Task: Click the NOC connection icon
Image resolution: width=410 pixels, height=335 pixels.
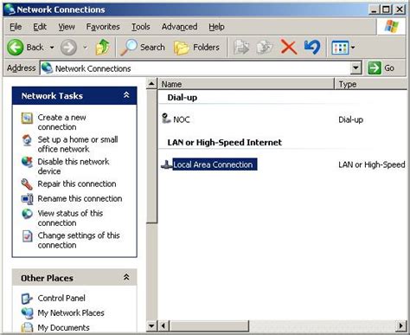Action: tap(166, 119)
